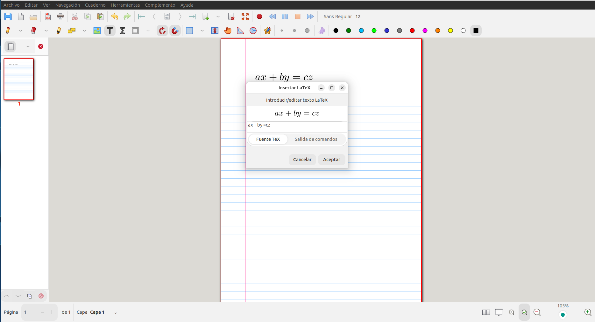The height and width of the screenshot is (322, 595).
Task: Delete the current page
Action: coord(231,17)
